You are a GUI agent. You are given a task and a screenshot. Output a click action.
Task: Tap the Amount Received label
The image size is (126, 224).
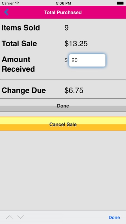18,64
